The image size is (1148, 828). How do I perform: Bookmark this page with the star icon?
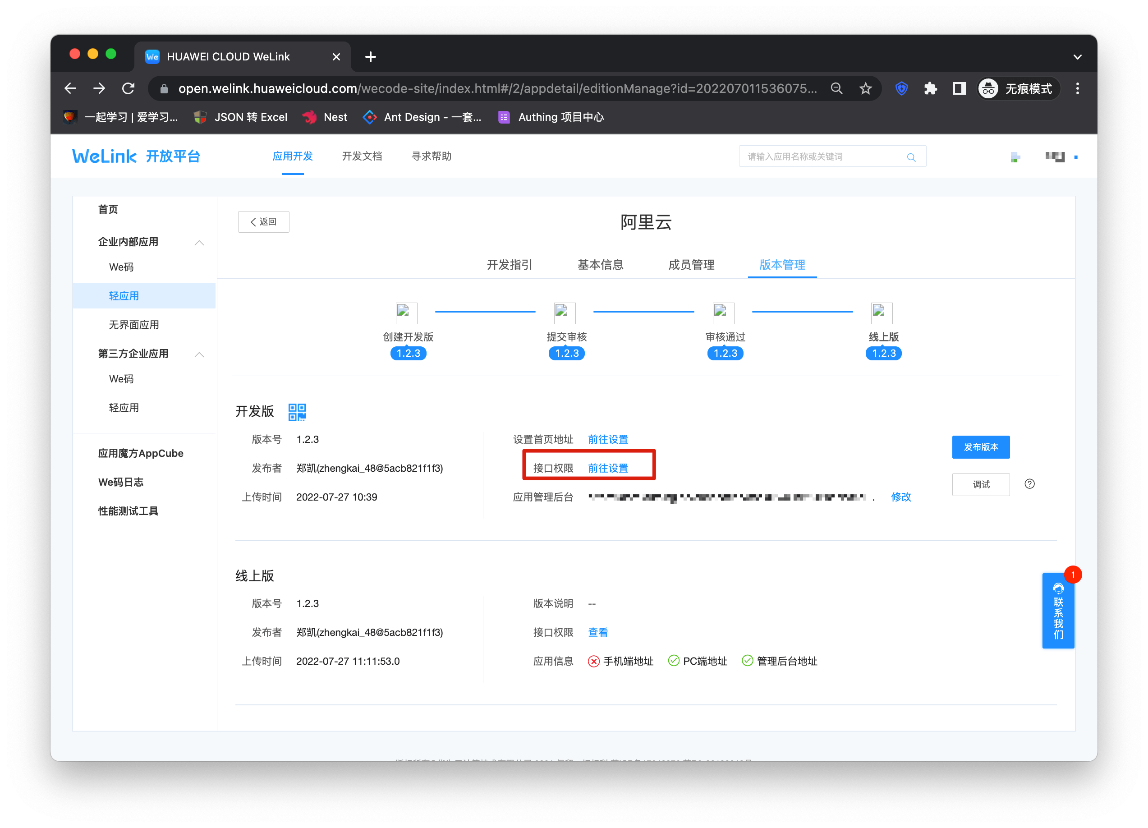click(865, 88)
